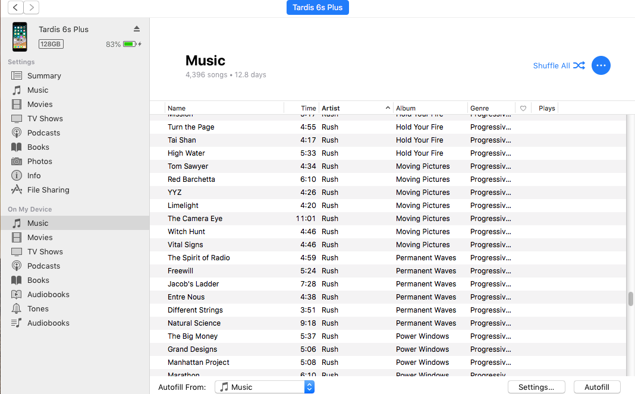Open TV Shows under Settings
Screen dimensions: 635x394
pyautogui.click(x=45, y=119)
